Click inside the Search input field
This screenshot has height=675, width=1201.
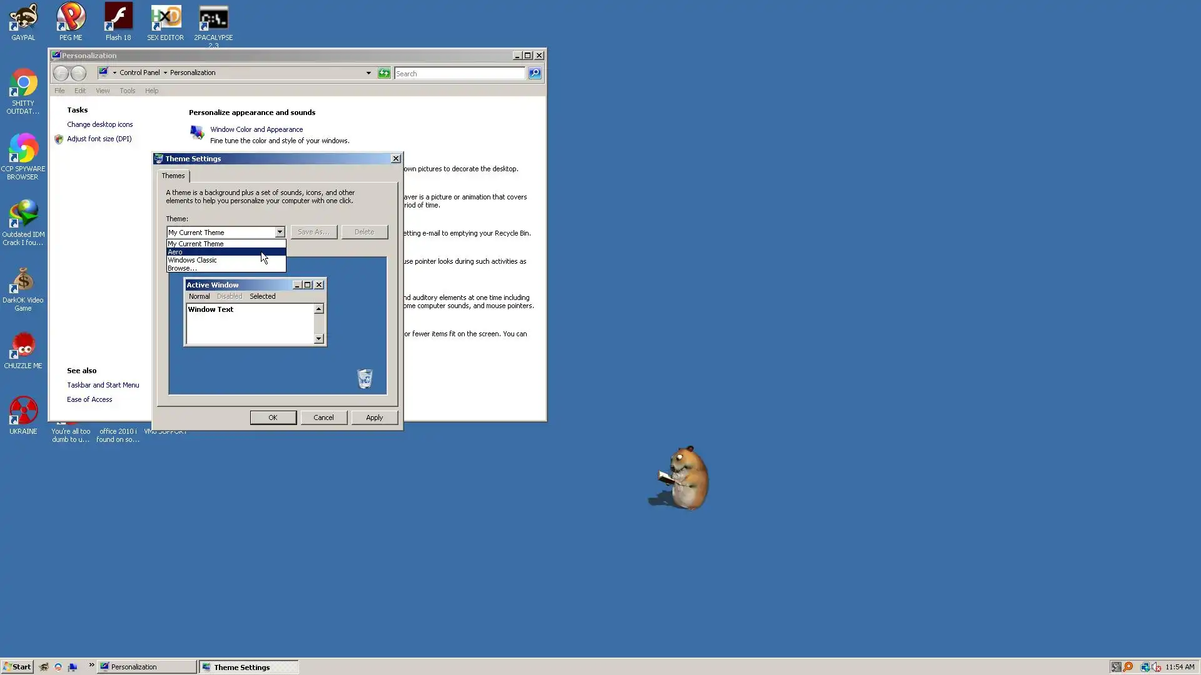coord(460,74)
